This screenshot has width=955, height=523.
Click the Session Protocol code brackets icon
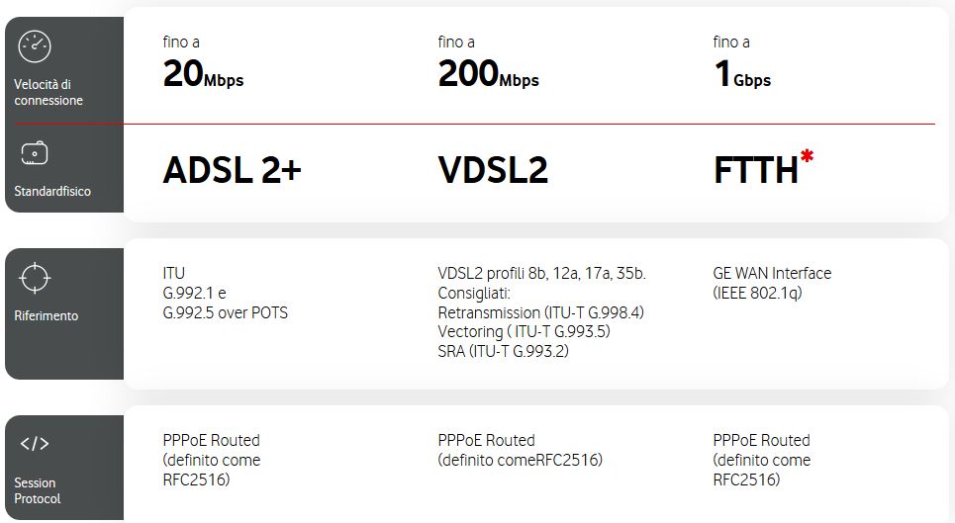click(35, 444)
